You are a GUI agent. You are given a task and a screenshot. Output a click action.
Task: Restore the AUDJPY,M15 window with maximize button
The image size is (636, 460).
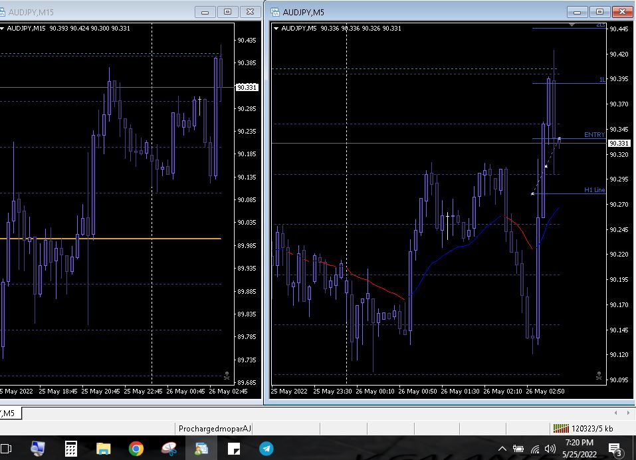pyautogui.click(x=228, y=12)
